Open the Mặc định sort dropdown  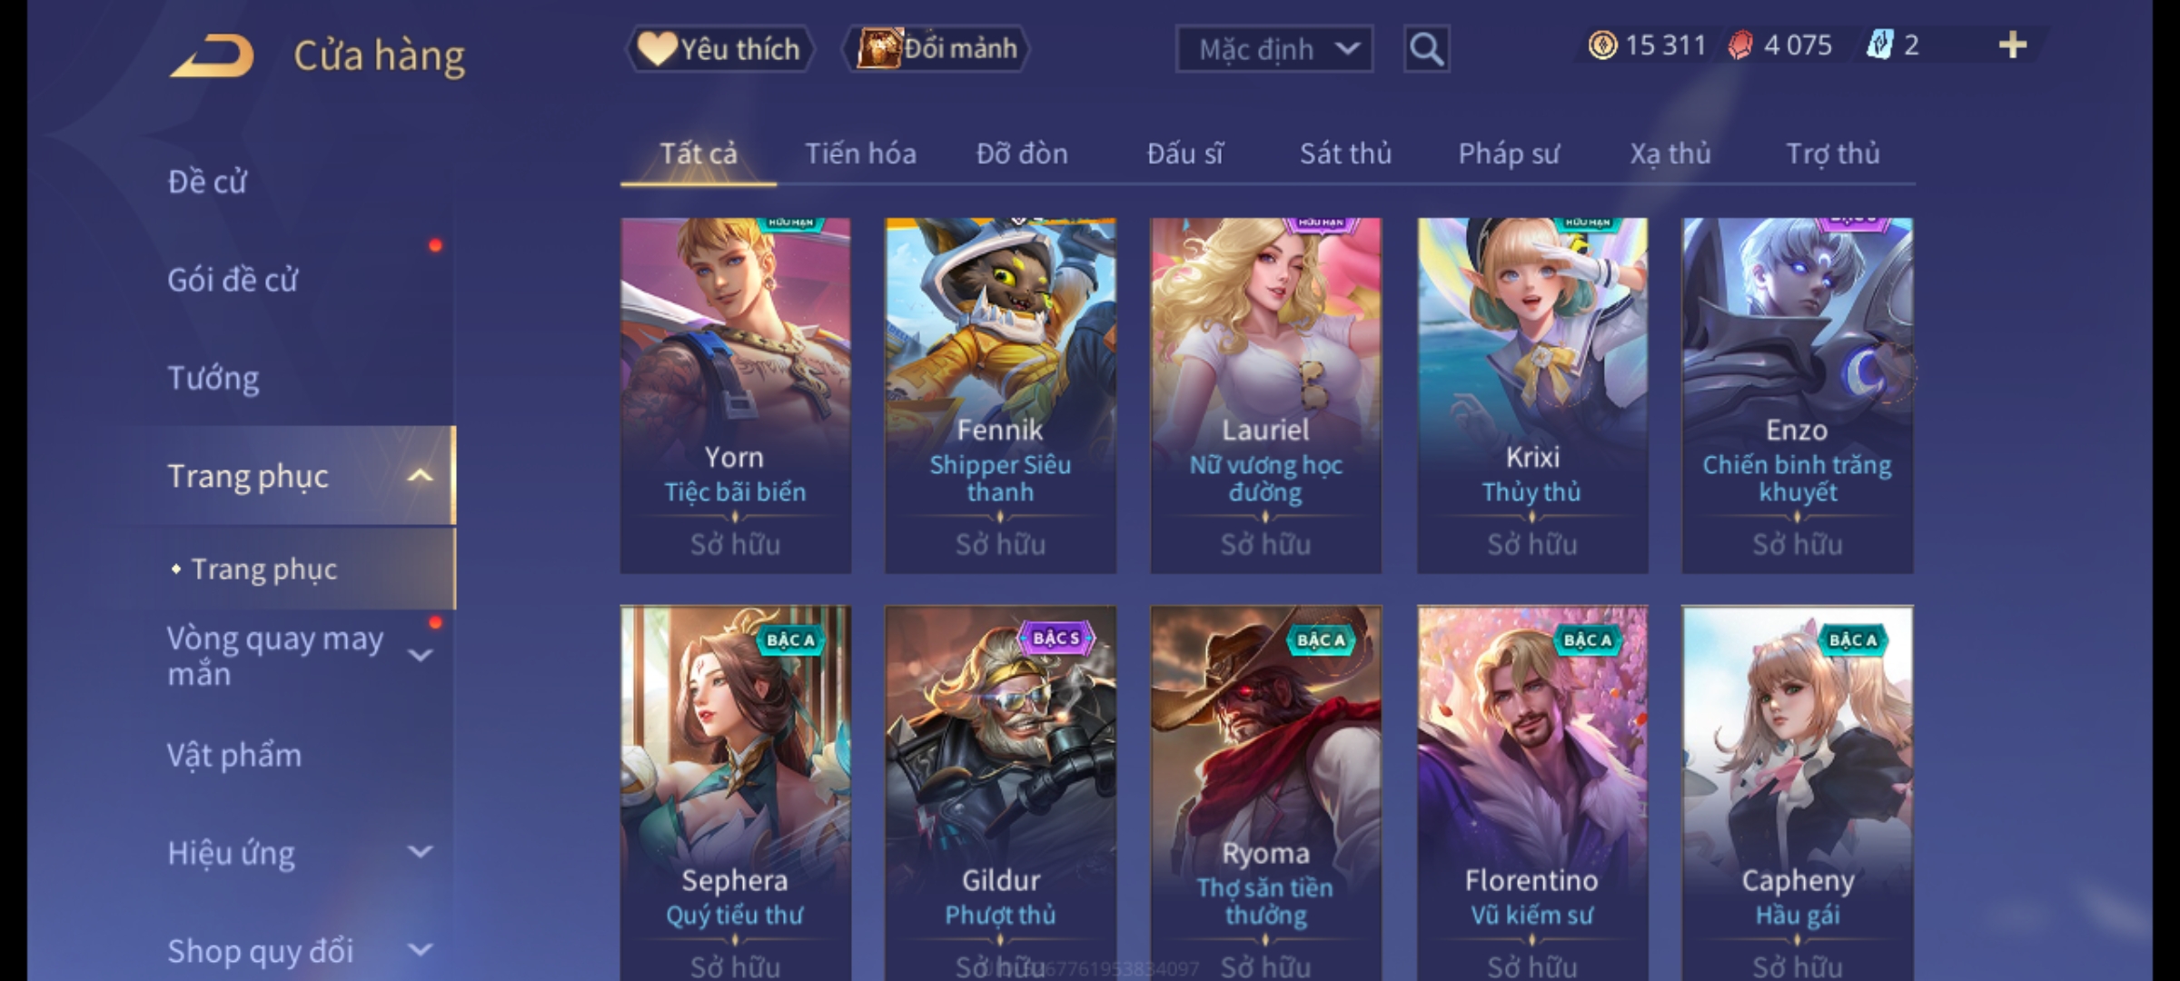(1273, 49)
